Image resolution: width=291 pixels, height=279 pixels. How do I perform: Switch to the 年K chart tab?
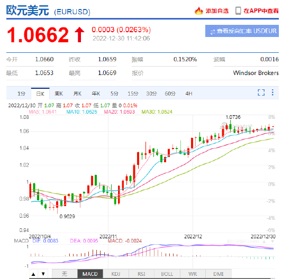click(96, 94)
